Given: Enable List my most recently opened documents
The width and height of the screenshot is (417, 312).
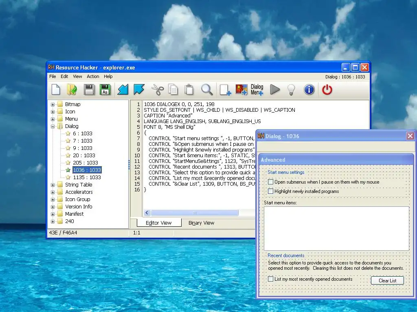Looking at the screenshot, I should [270, 279].
